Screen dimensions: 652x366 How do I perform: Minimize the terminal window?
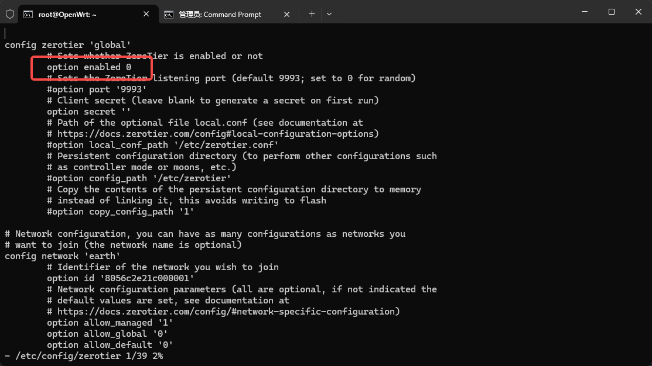[x=585, y=12]
